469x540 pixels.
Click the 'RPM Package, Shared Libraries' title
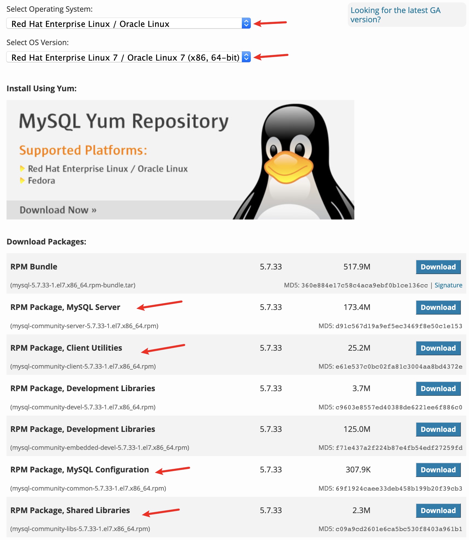70,510
